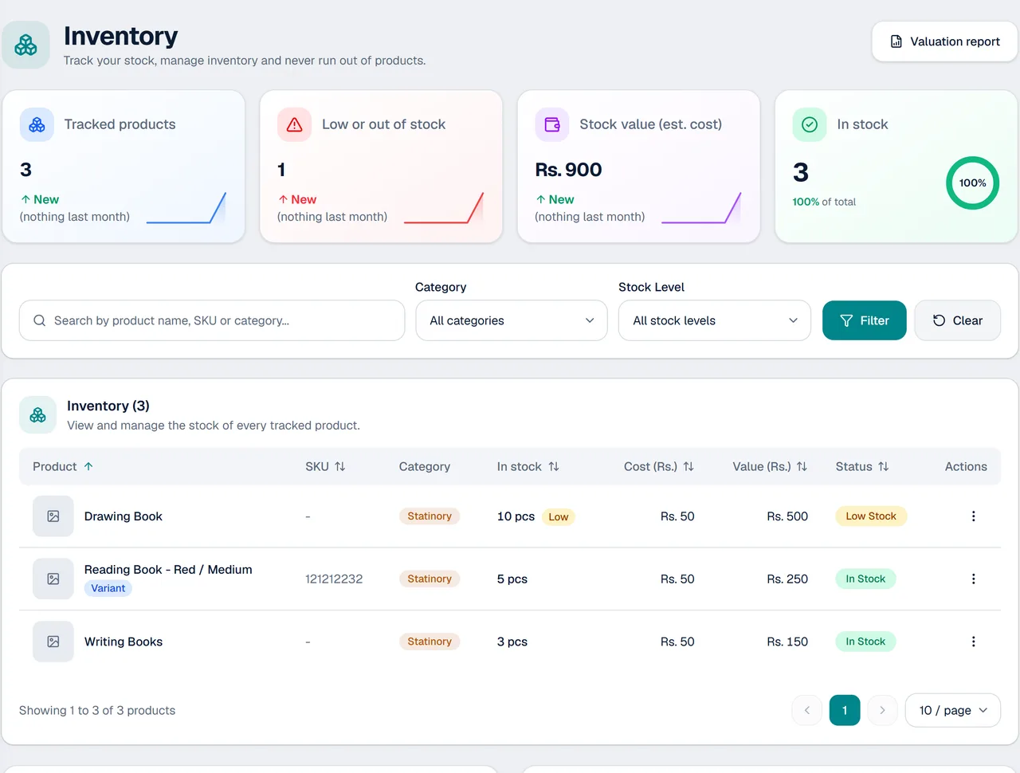Focus the product search field

212,320
